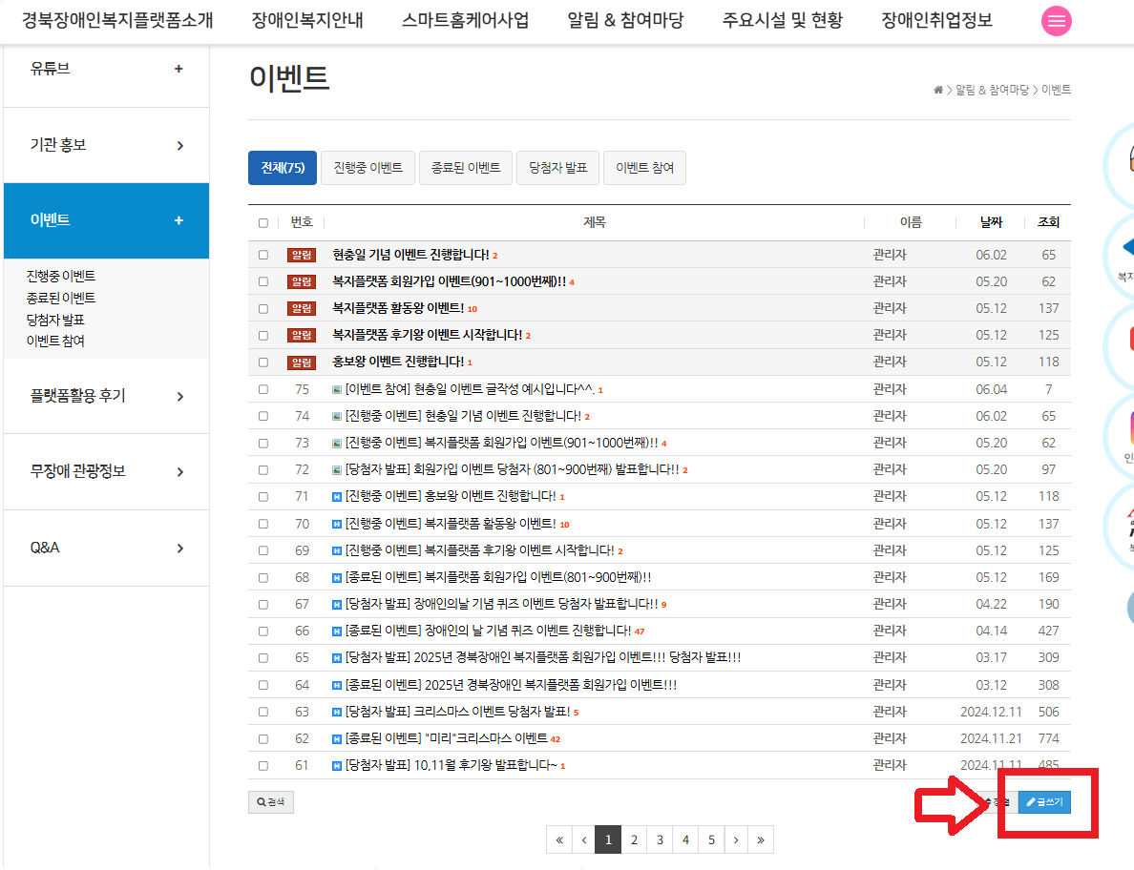
Task: Open sidebar sub-link 종료된 이벤트
Action: (61, 298)
